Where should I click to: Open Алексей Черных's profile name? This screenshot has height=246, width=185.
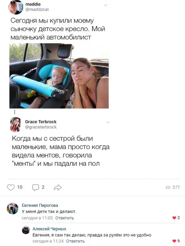pyautogui.click(x=49, y=229)
